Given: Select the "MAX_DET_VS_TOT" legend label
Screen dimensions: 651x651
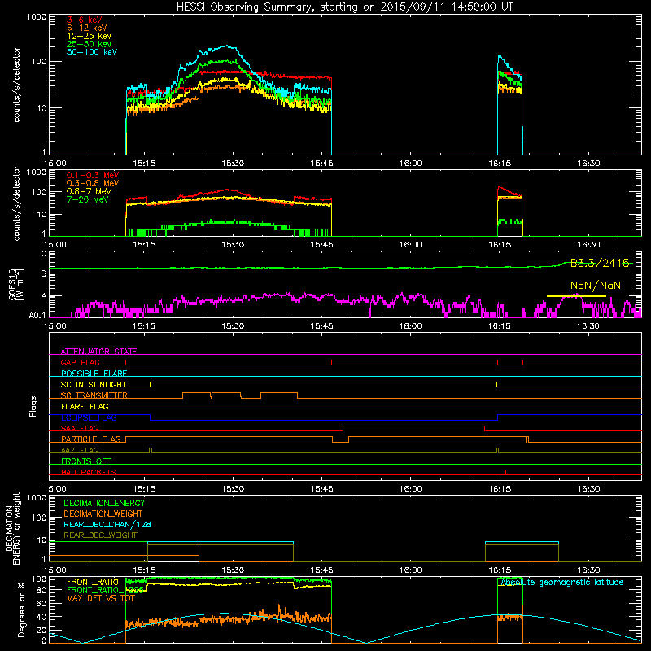Looking at the screenshot, I should tap(100, 598).
